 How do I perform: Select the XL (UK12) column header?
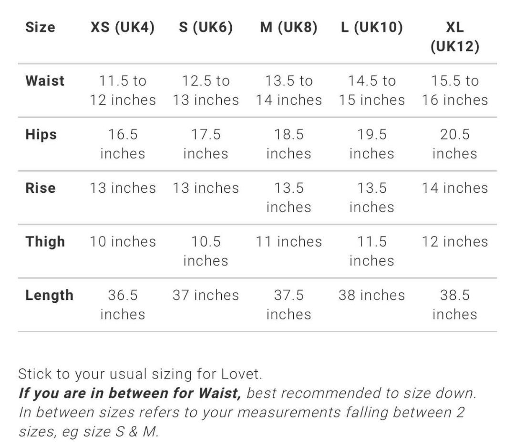pyautogui.click(x=454, y=37)
